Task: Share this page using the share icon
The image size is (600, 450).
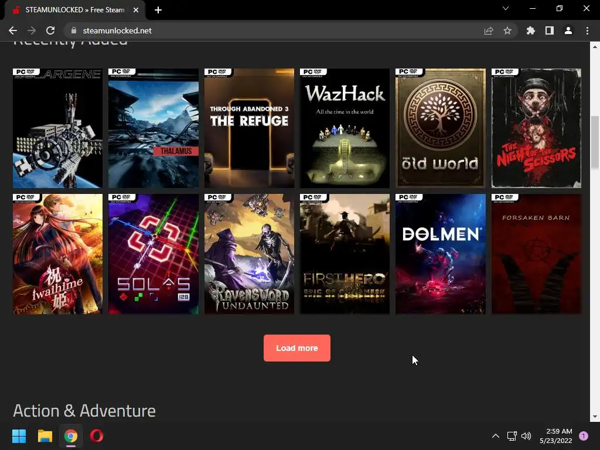Action: (489, 30)
